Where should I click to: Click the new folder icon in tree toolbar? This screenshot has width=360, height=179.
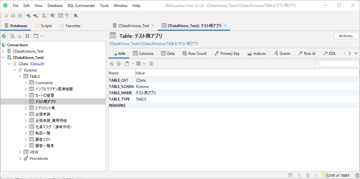click(19, 36)
